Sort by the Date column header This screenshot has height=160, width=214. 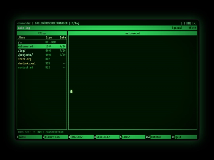coord(63,38)
